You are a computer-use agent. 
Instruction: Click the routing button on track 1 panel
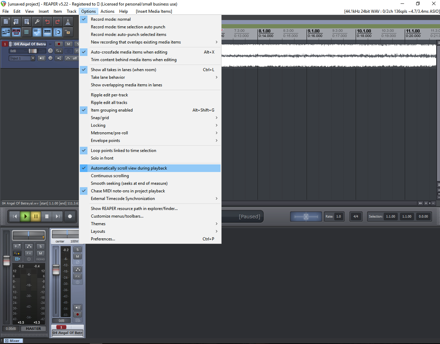pyautogui.click(x=59, y=51)
